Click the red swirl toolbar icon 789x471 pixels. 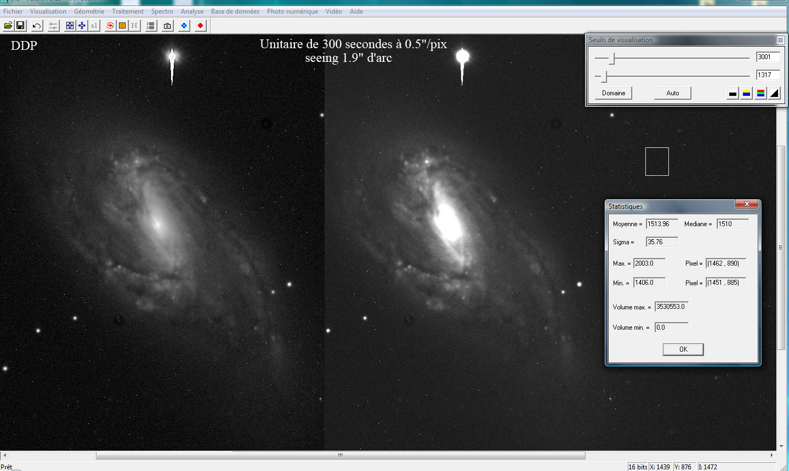(x=110, y=26)
